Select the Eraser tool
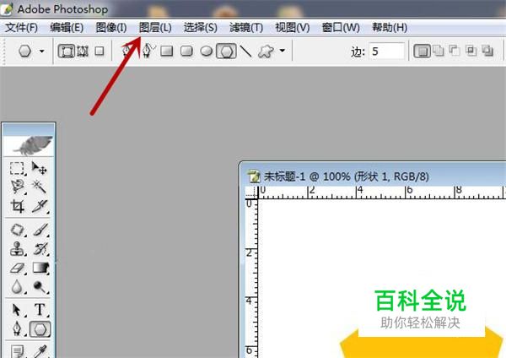 coord(17,268)
